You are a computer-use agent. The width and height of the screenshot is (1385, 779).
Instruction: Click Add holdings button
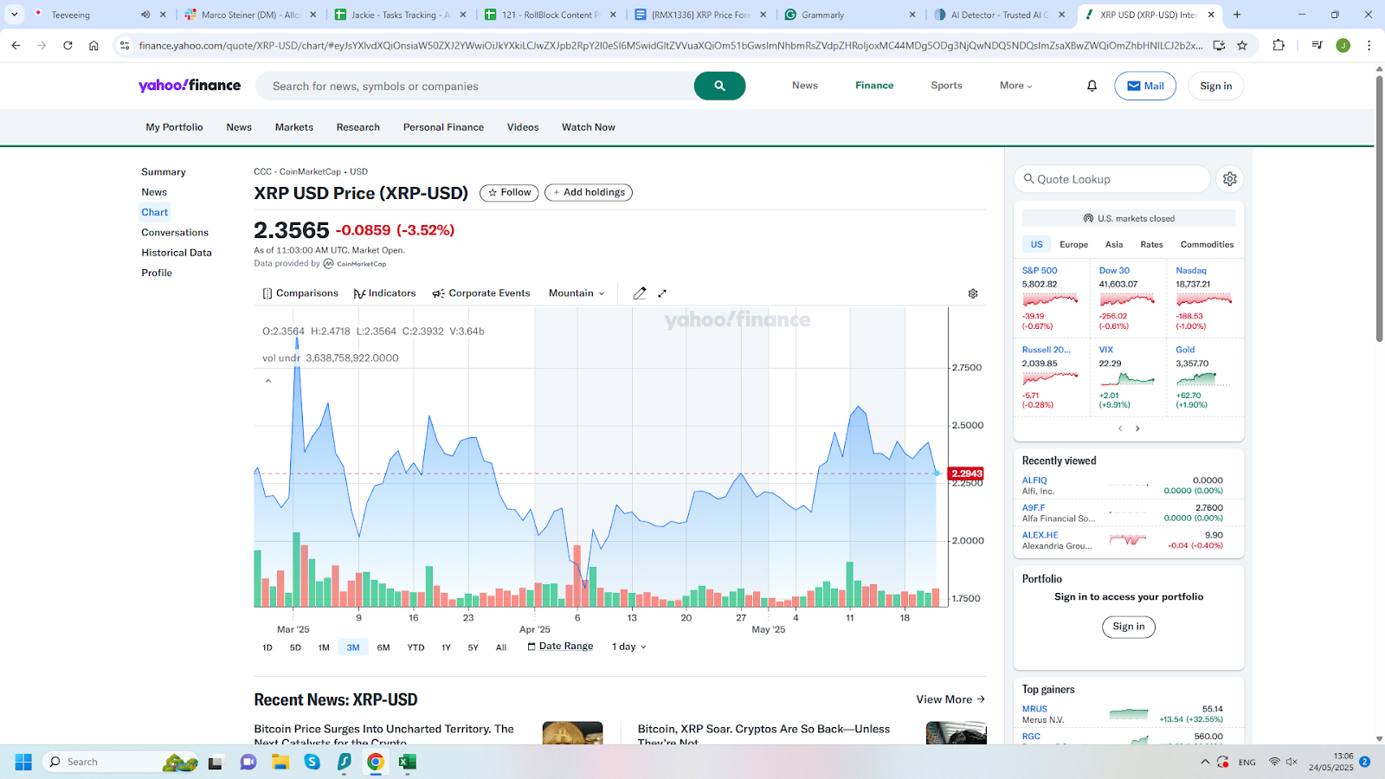[589, 193]
